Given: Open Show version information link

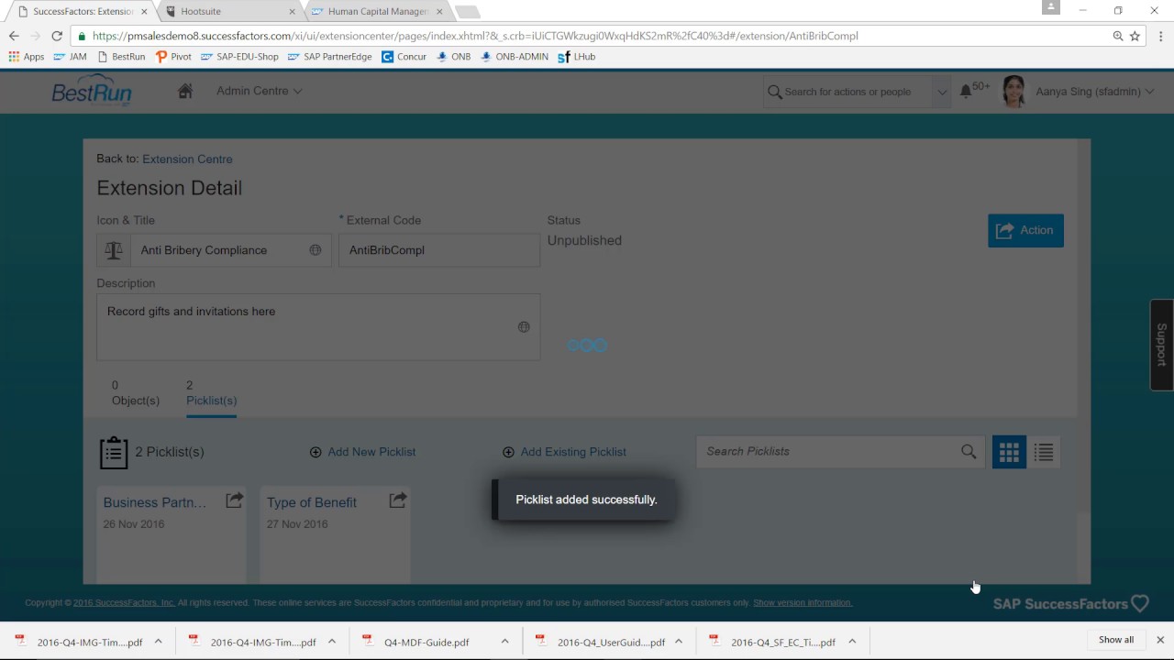Looking at the screenshot, I should click(x=803, y=603).
